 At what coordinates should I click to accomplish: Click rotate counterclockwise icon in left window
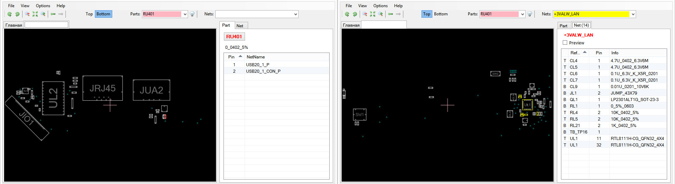pos(10,14)
